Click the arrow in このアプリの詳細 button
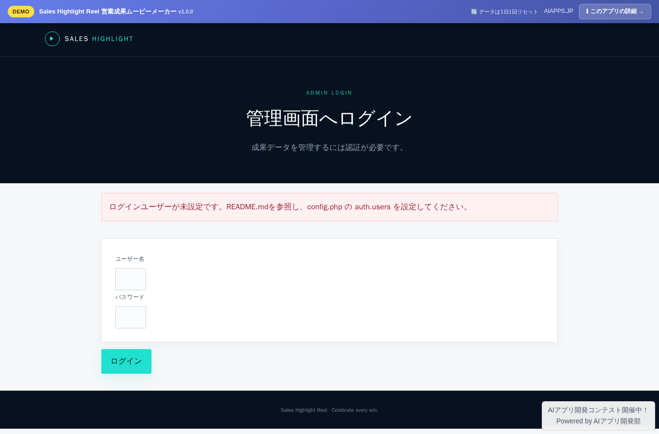Screen dimensions: 659x434 (x=641, y=12)
